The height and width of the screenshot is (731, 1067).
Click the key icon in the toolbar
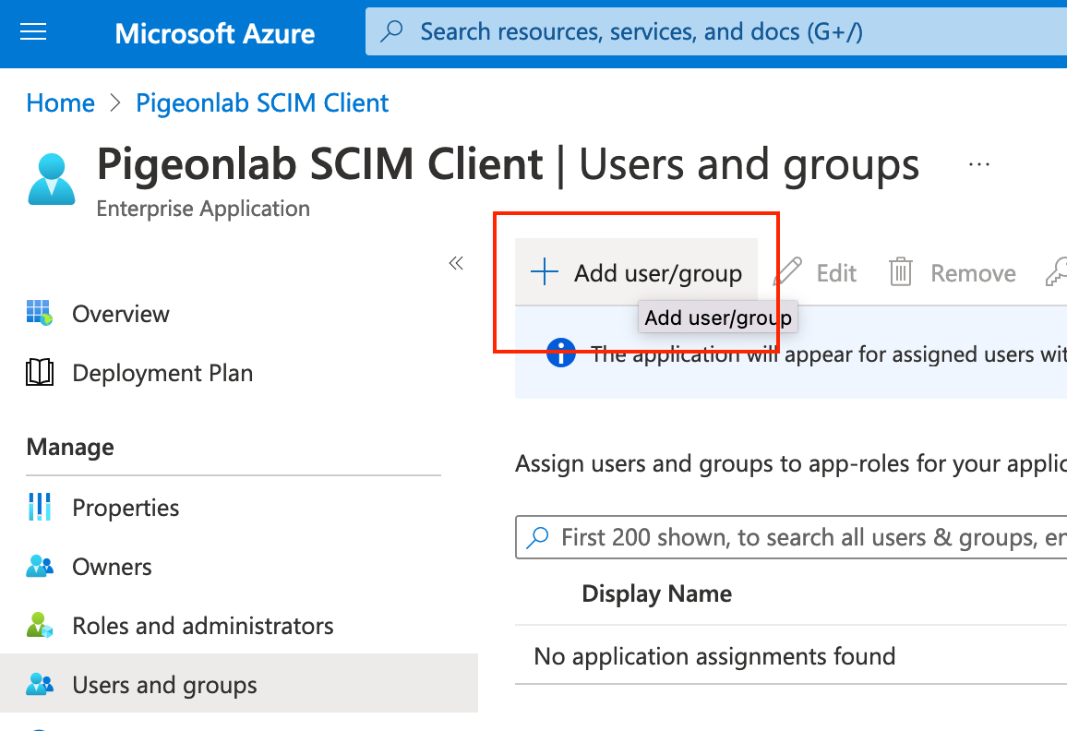pyautogui.click(x=1057, y=272)
